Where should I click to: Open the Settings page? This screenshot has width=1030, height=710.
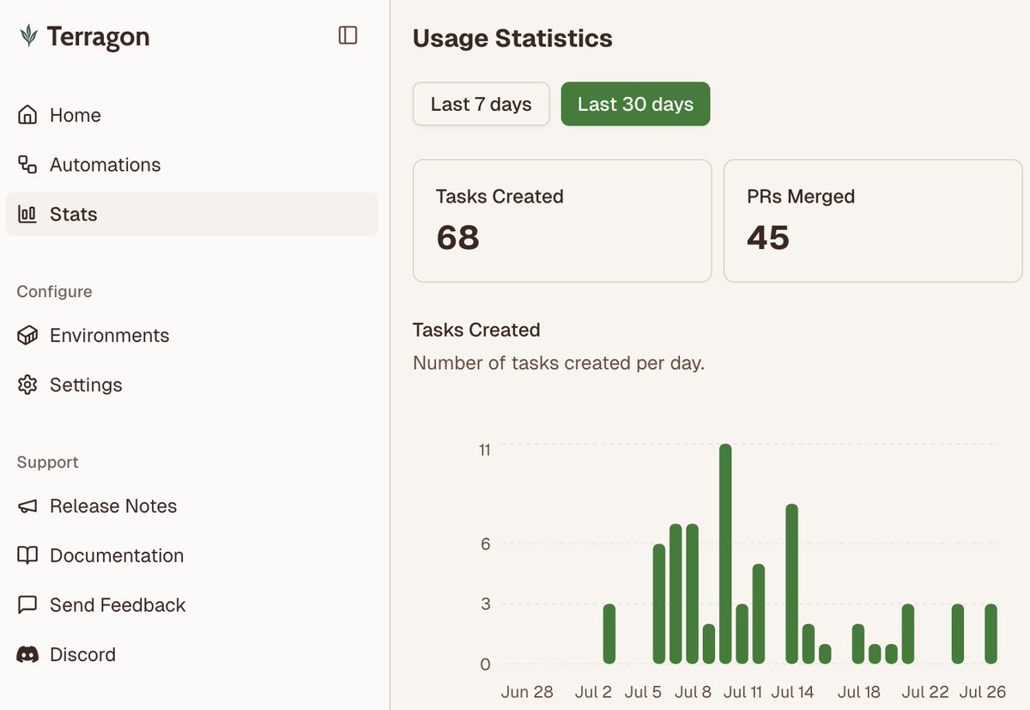pos(191,385)
